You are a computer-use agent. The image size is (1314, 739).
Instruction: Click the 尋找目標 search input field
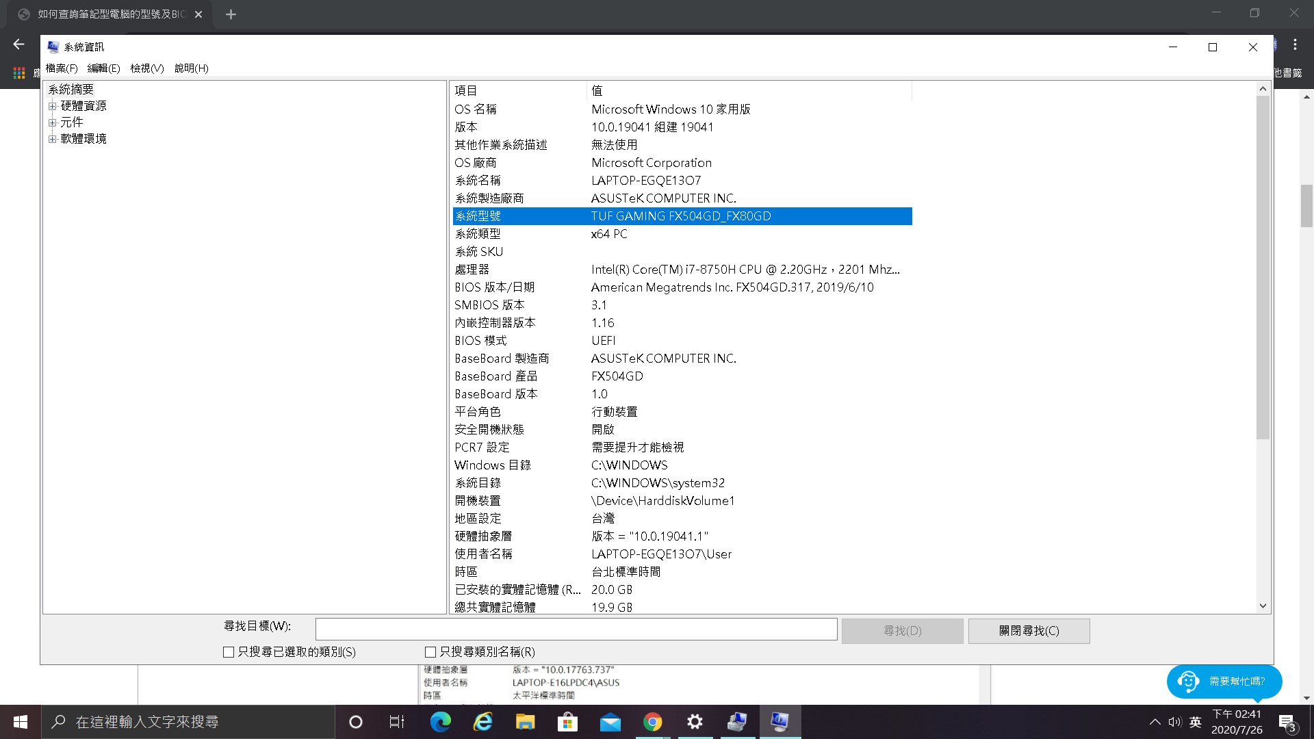(576, 629)
